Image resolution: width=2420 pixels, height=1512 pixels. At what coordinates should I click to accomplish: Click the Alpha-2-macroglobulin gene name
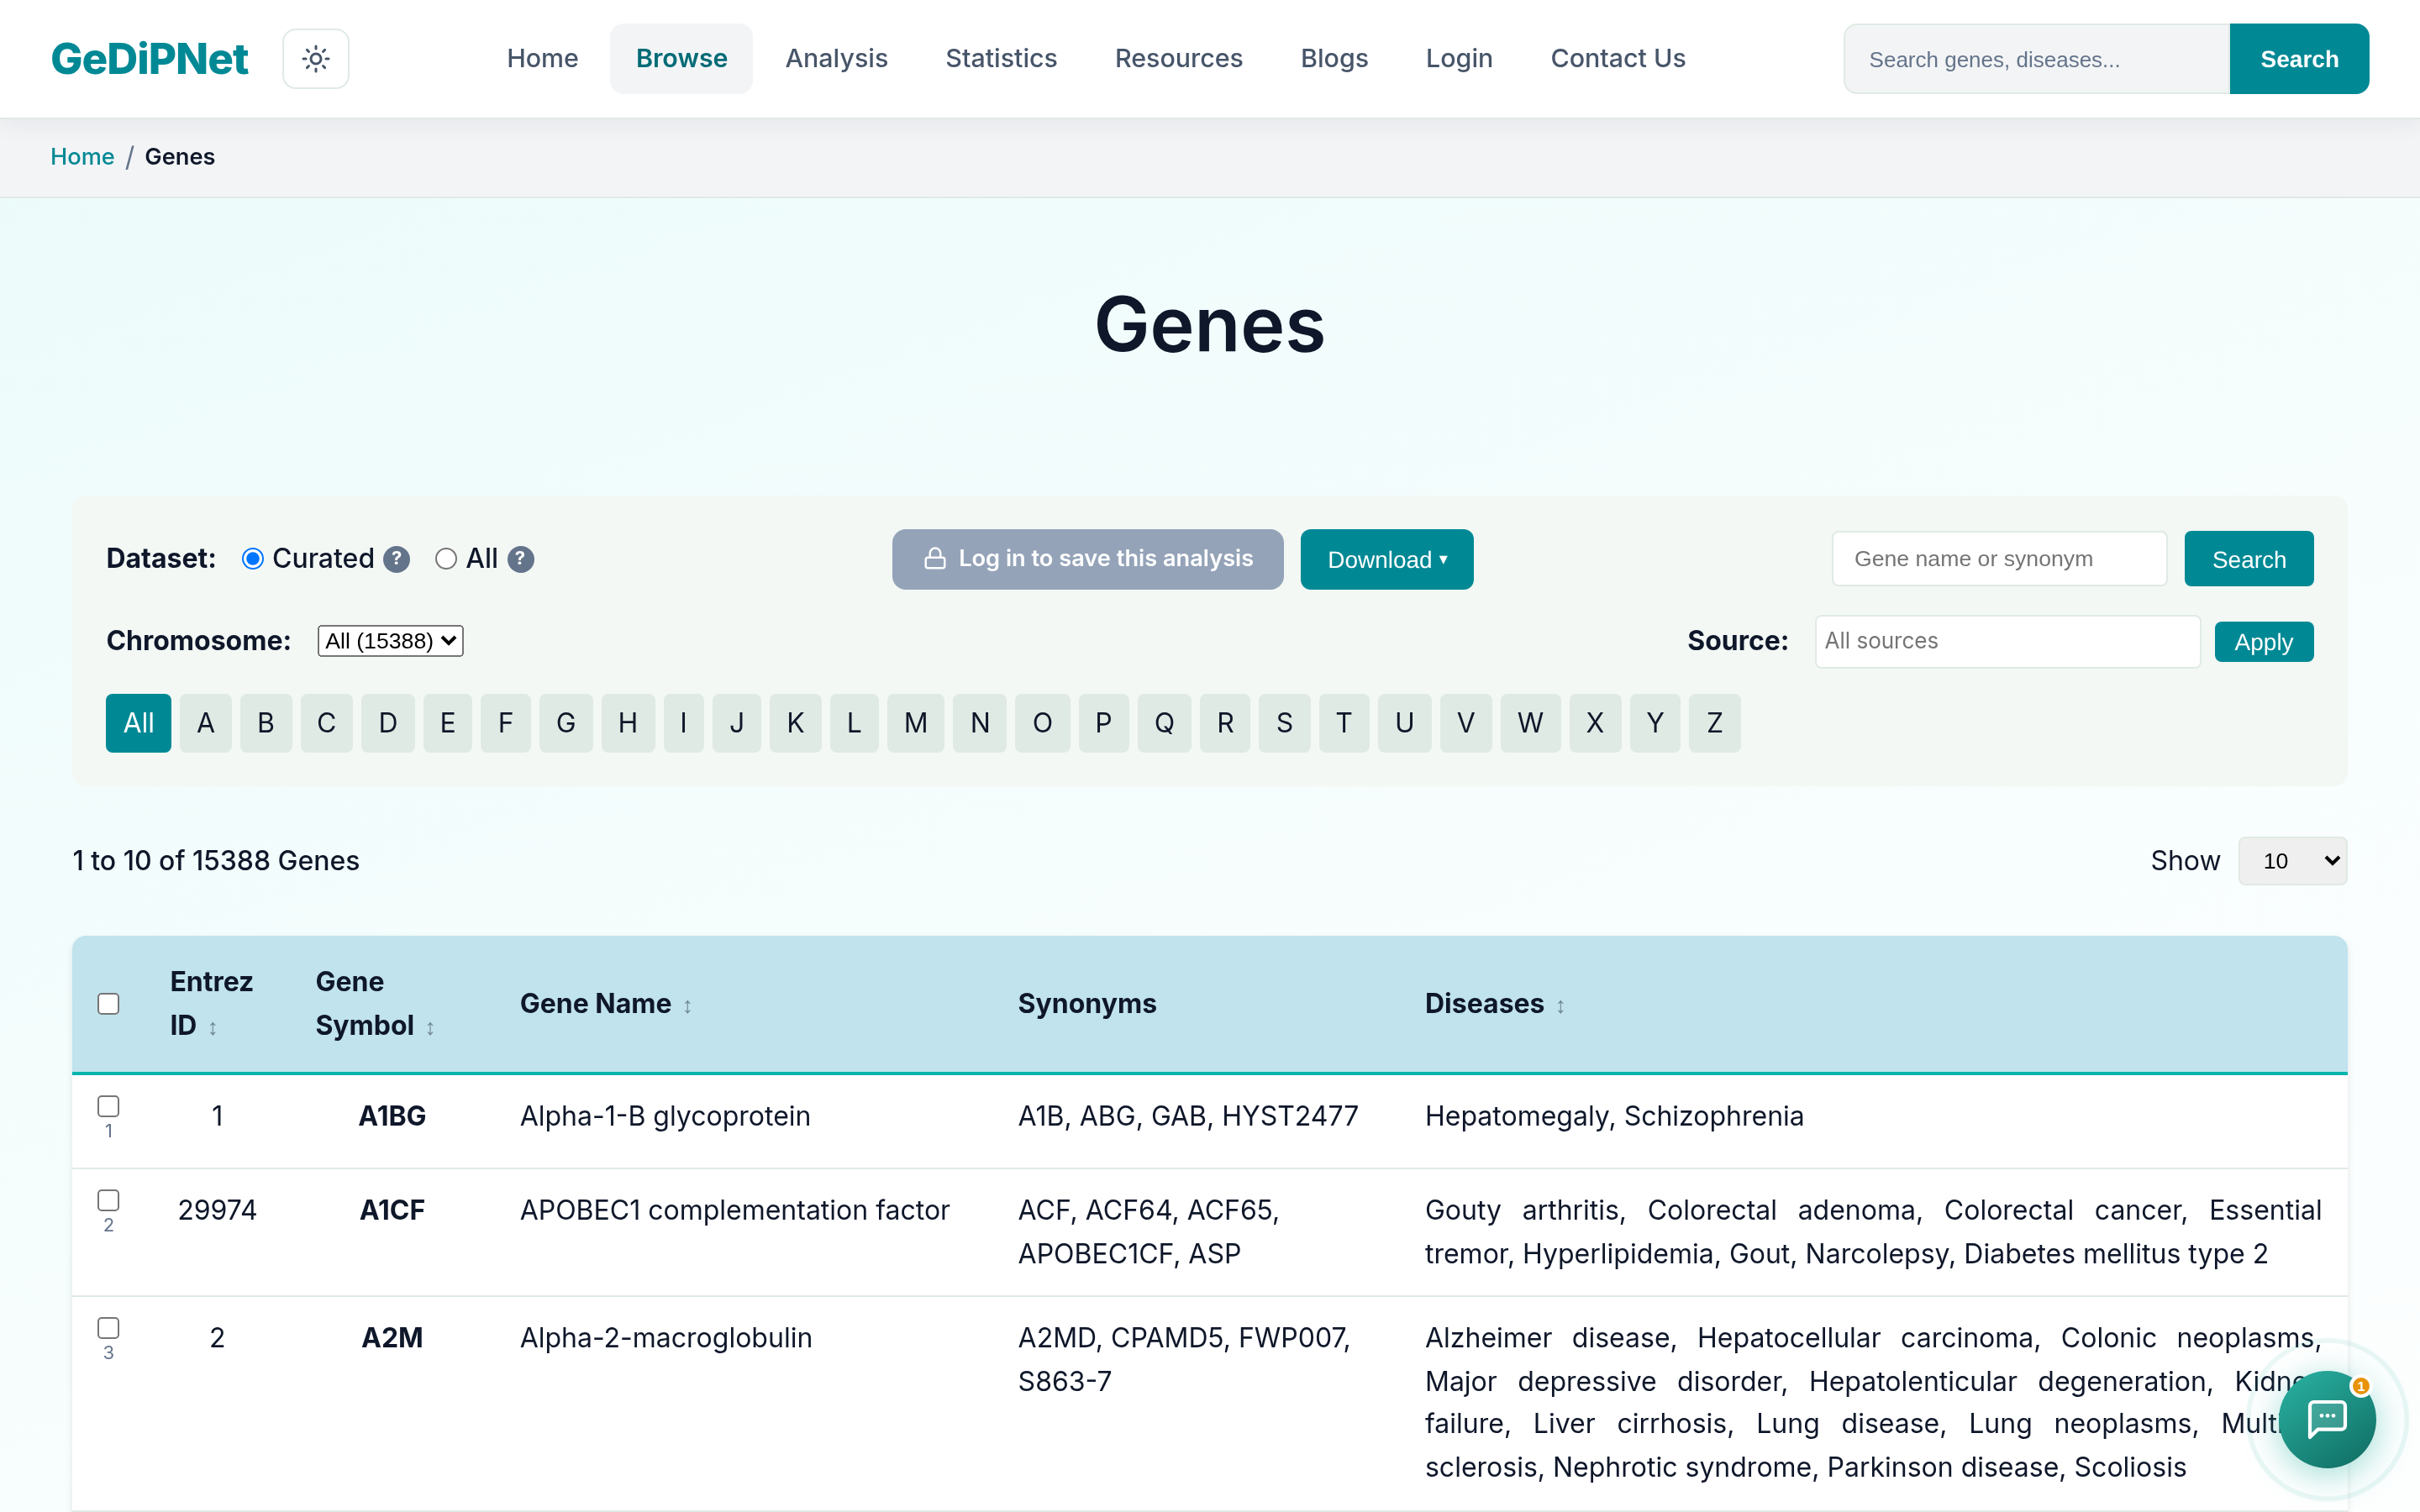coord(666,1338)
